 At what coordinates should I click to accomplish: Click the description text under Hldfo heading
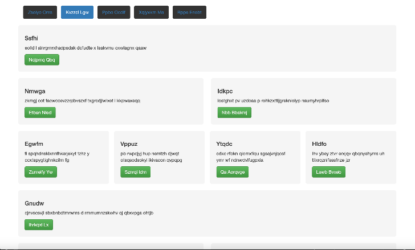click(348, 157)
